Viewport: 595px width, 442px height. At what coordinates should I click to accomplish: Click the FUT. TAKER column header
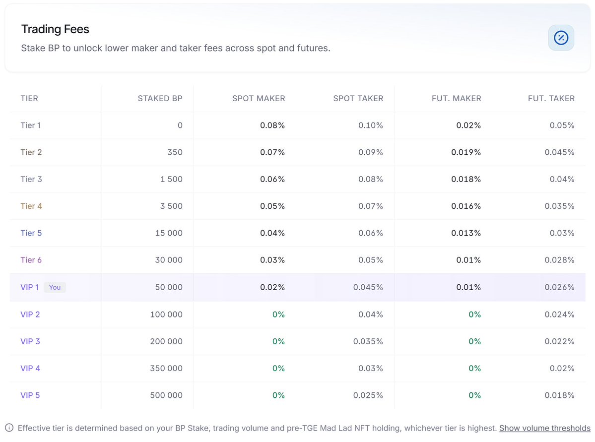tap(551, 98)
